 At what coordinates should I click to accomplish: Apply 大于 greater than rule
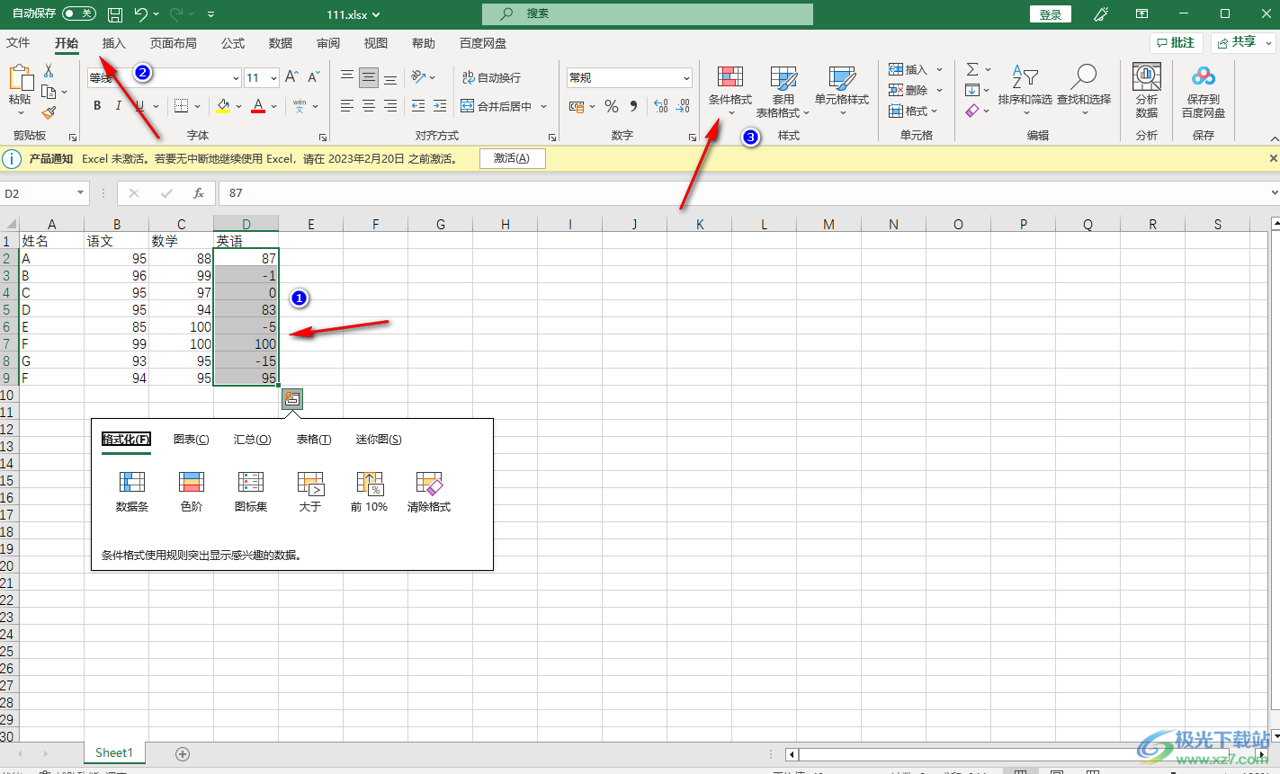click(310, 492)
